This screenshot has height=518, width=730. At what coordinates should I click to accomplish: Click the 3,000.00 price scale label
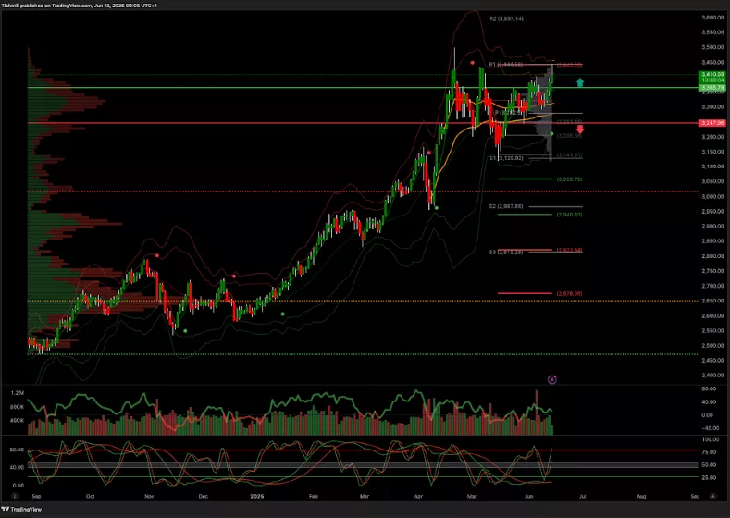pyautogui.click(x=711, y=196)
